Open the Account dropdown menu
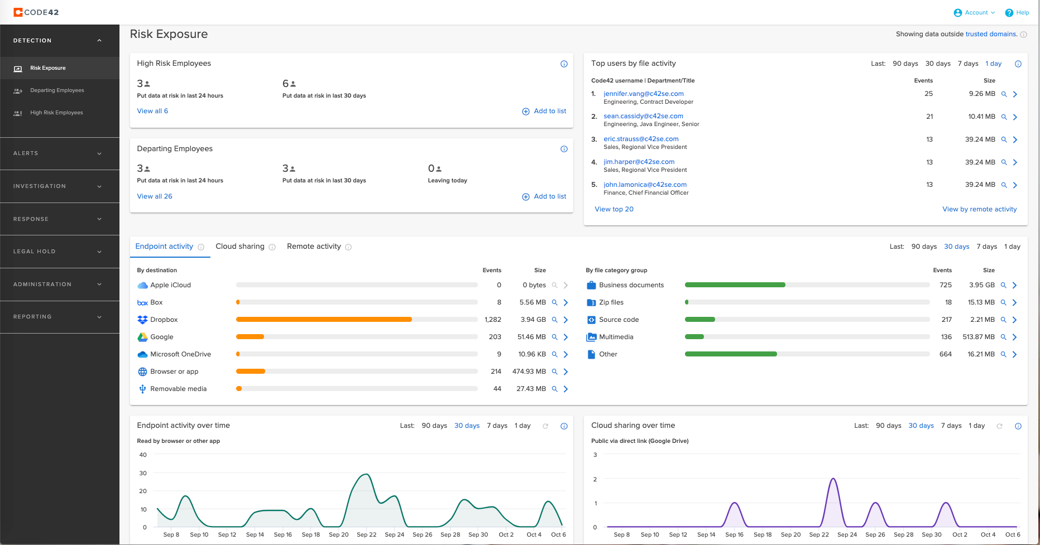This screenshot has height=545, width=1040. pyautogui.click(x=974, y=13)
